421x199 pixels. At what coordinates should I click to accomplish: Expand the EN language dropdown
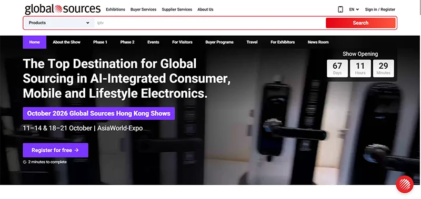pos(354,9)
